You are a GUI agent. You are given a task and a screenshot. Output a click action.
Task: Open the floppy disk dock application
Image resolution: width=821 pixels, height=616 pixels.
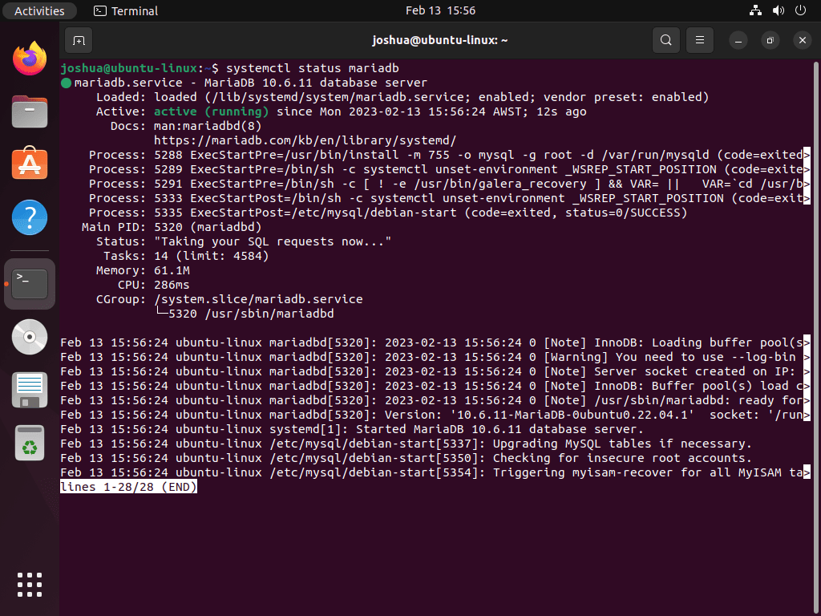coord(29,390)
